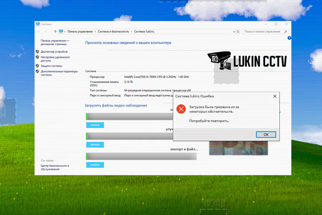The image size is (322, 215).
Task: Click the Система window title icon
Action: point(38,24)
